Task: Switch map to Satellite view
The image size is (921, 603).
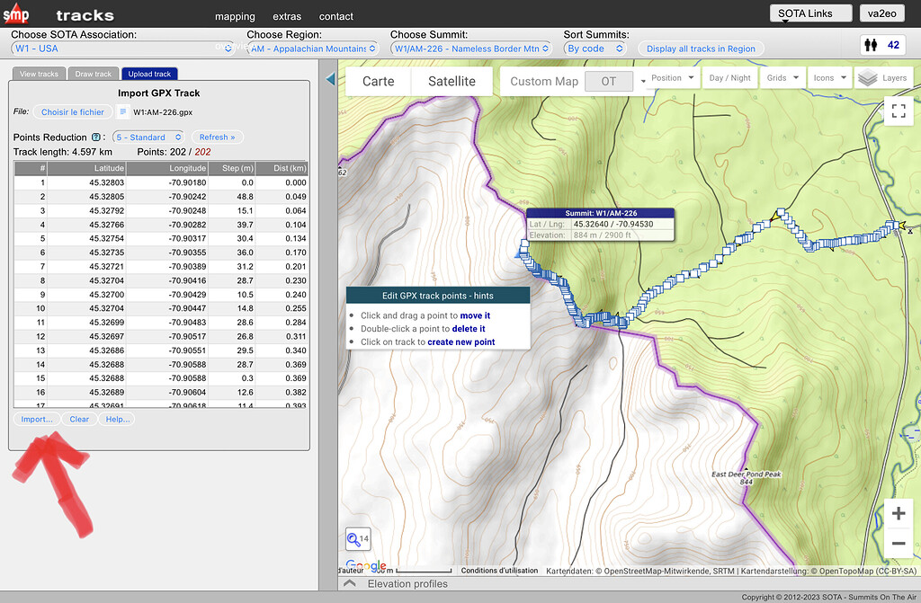Action: pyautogui.click(x=451, y=80)
